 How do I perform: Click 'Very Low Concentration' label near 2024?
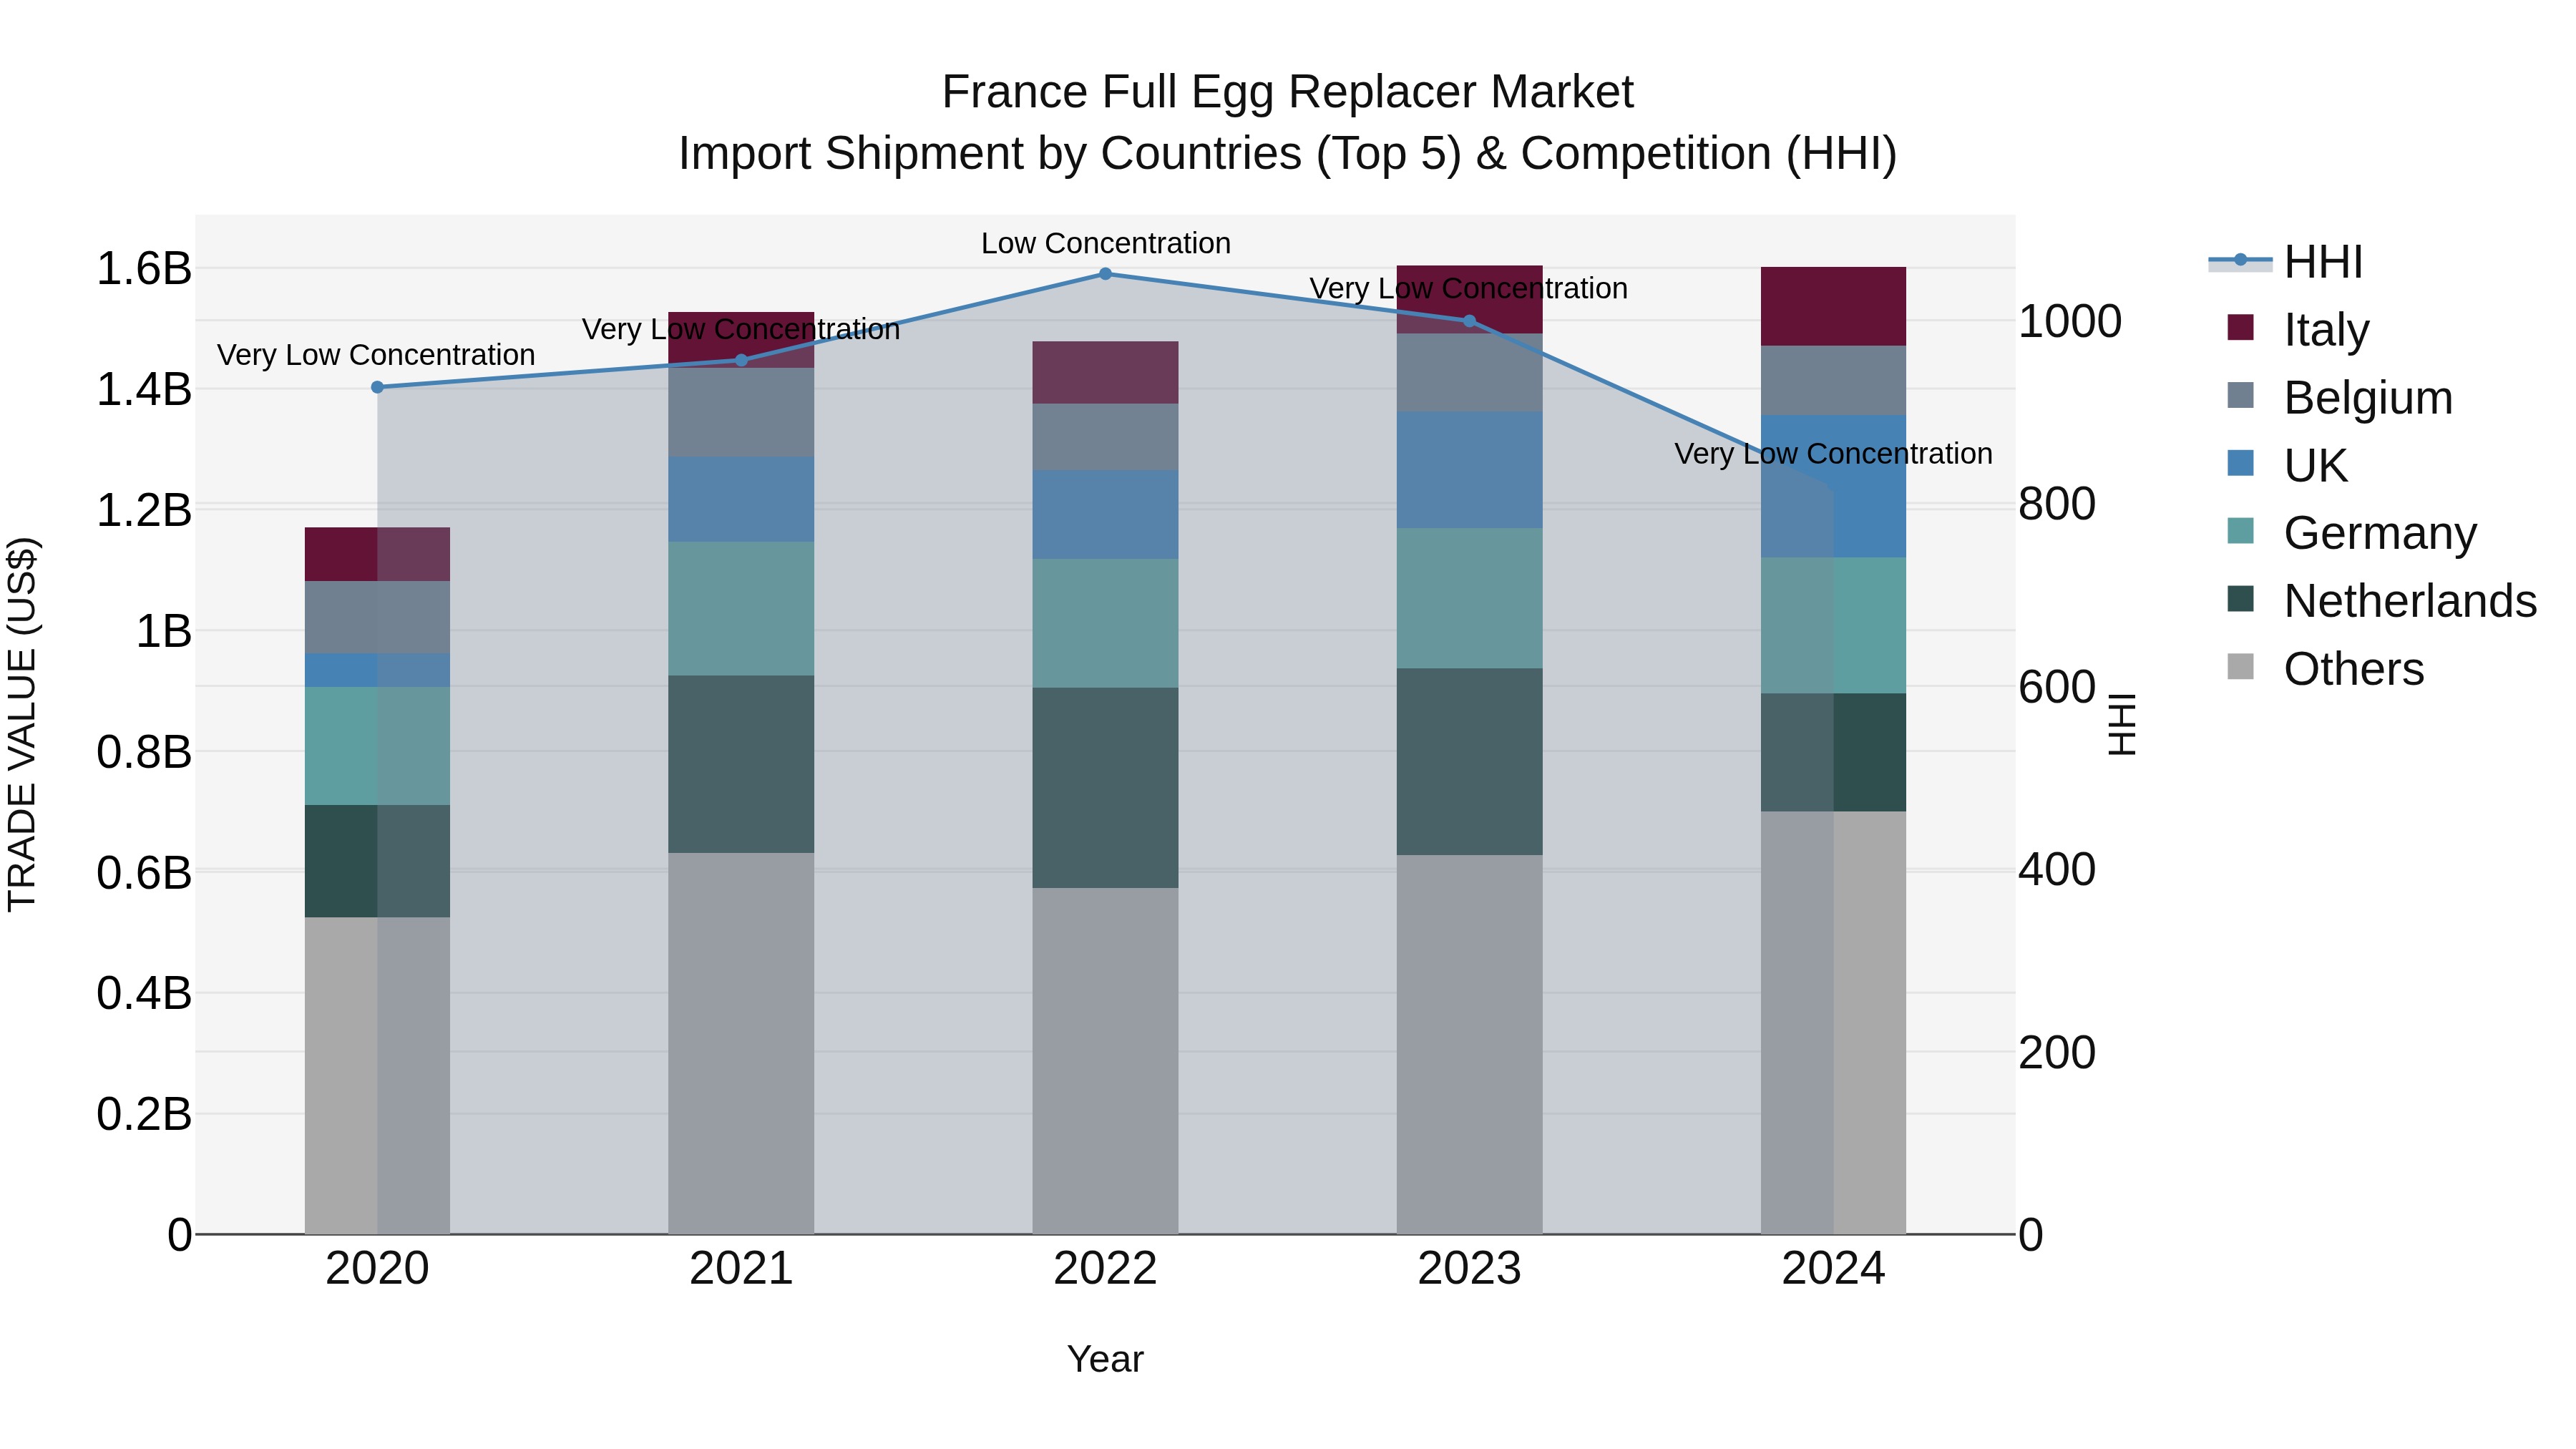point(1833,455)
